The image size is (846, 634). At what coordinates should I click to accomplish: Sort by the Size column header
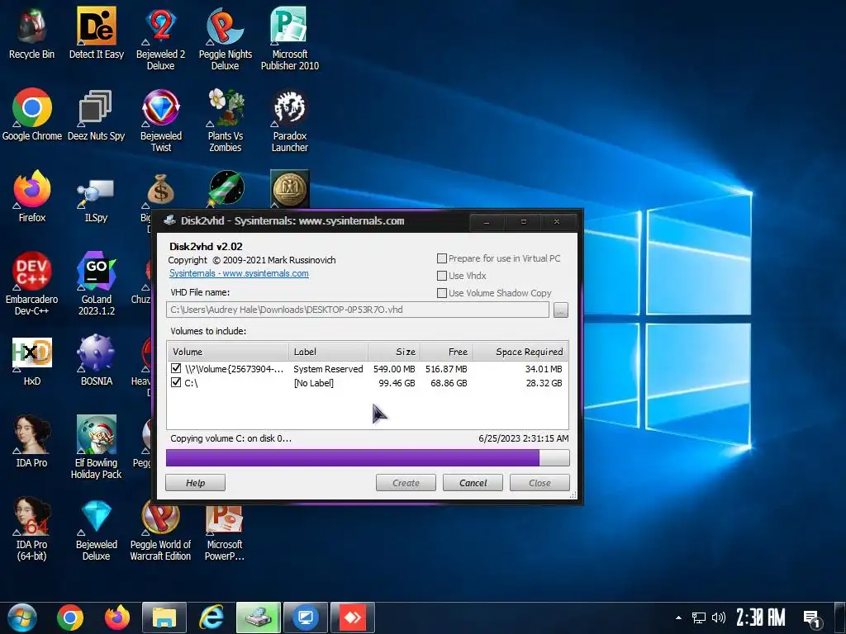(x=394, y=352)
